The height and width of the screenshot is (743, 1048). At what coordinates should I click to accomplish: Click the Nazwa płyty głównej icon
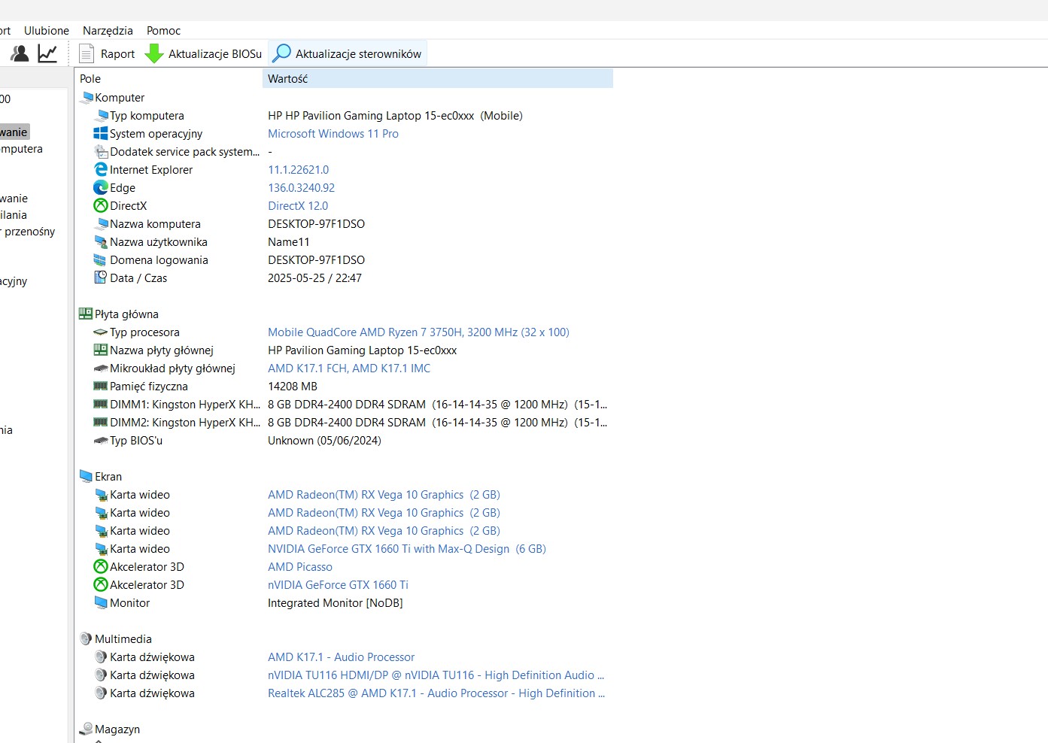tap(101, 350)
